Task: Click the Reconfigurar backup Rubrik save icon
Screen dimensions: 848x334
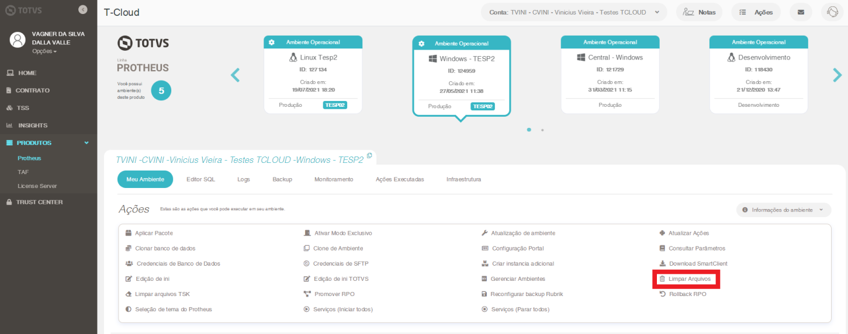Action: [x=484, y=294]
